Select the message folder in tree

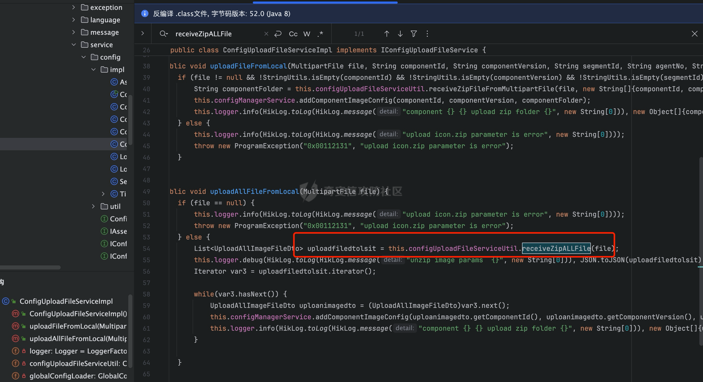pyautogui.click(x=105, y=32)
